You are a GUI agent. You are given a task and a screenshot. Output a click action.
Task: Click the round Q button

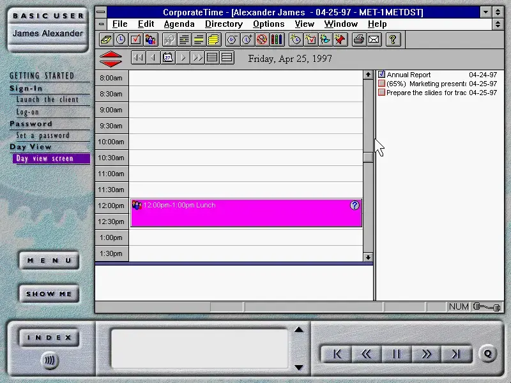[487, 354]
